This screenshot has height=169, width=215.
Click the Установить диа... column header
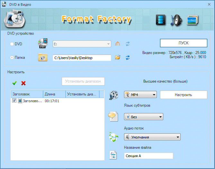82,94
